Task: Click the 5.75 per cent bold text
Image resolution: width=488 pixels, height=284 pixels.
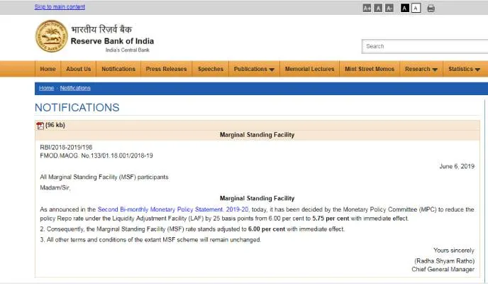Action: [331, 218]
